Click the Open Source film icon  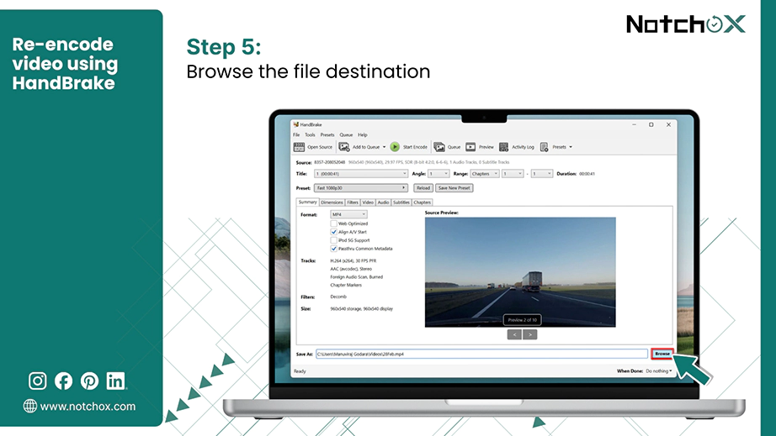point(299,147)
